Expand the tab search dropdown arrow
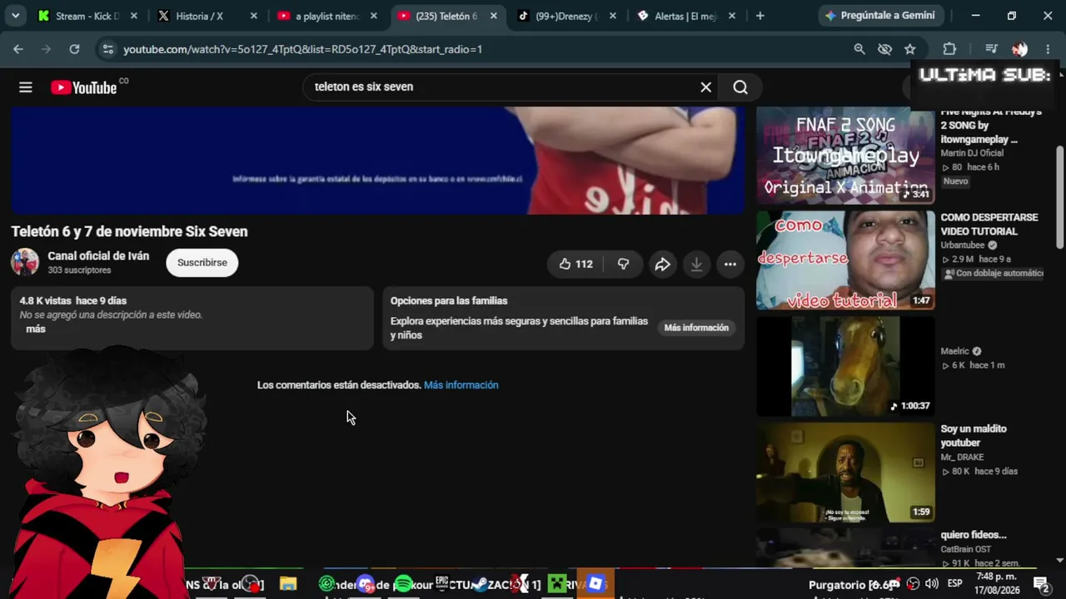Viewport: 1066px width, 599px height. point(15,16)
